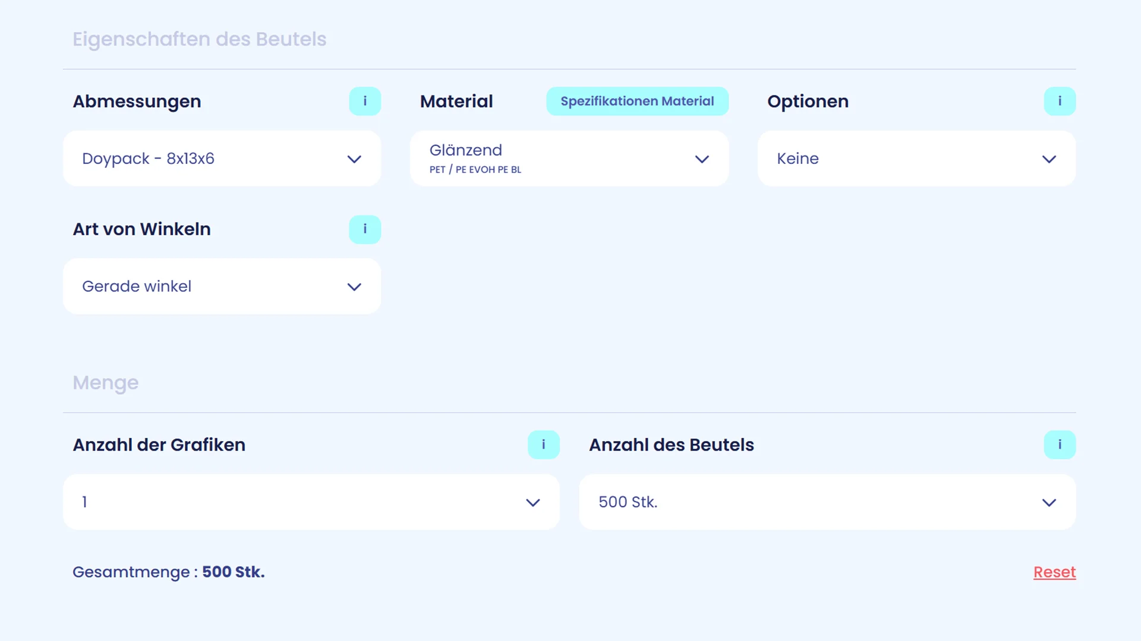Select the Anzahl der Grafiken dropdown
1141x641 pixels.
pyautogui.click(x=311, y=502)
